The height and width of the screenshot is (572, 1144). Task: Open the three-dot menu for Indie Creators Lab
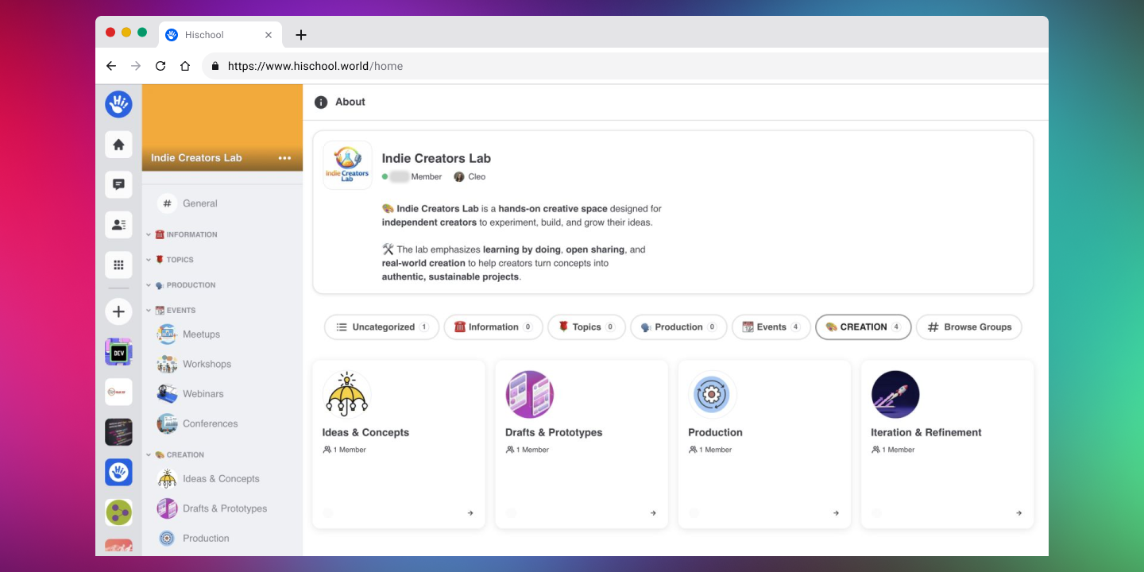click(x=284, y=158)
